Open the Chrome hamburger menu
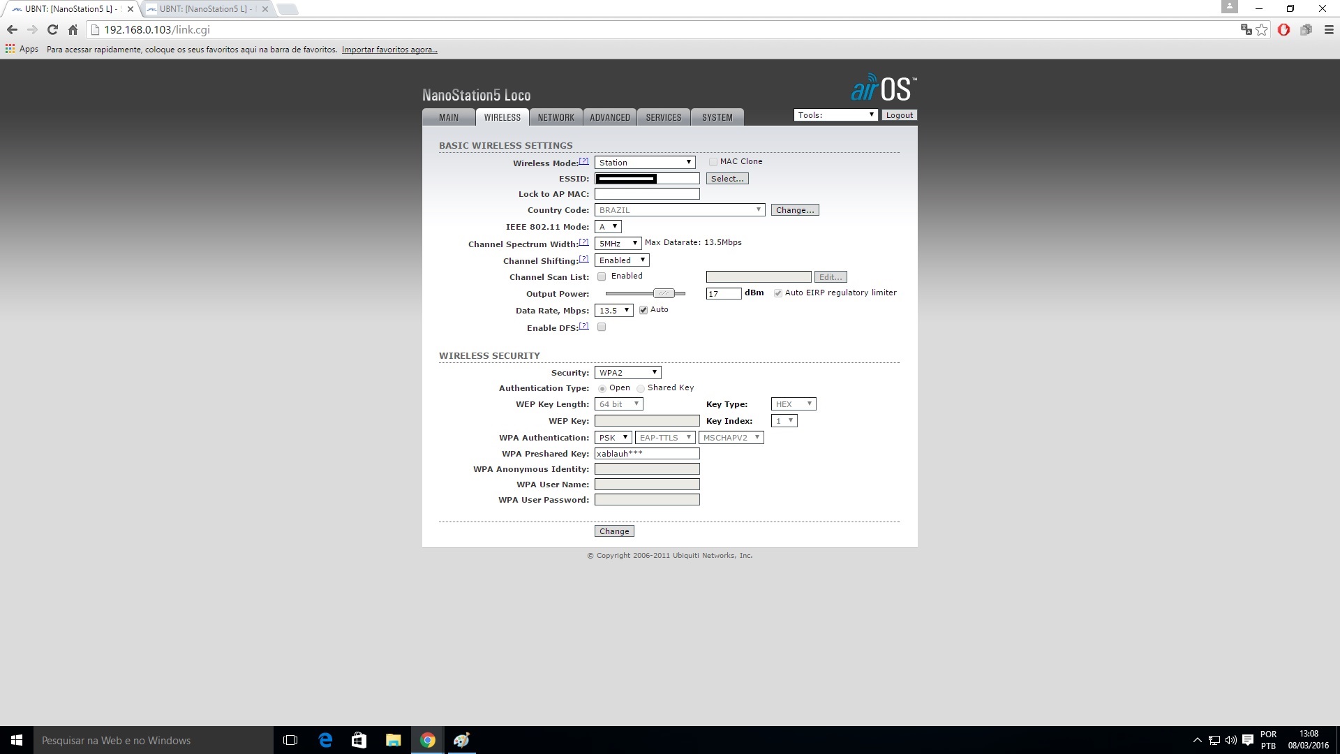The height and width of the screenshot is (754, 1340). tap(1329, 29)
